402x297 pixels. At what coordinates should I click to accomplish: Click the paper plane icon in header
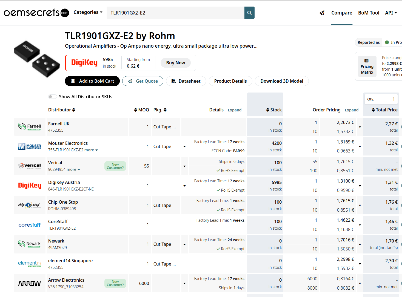pyautogui.click(x=322, y=13)
